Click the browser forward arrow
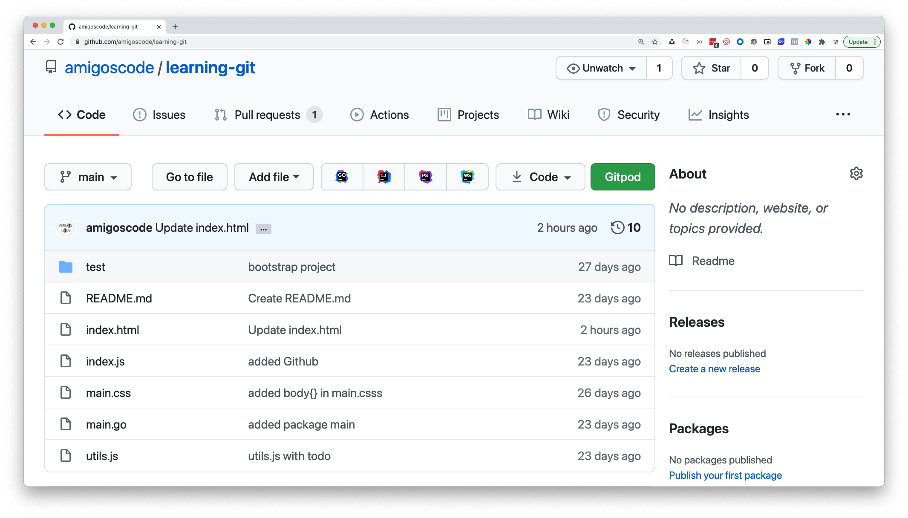The image size is (908, 518). coord(47,42)
